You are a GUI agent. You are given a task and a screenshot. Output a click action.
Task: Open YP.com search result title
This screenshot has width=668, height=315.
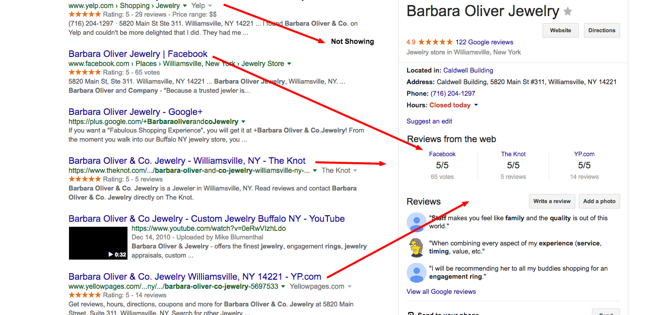195,277
